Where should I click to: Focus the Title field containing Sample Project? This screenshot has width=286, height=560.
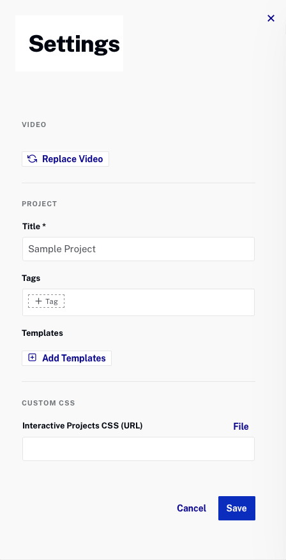[139, 249]
